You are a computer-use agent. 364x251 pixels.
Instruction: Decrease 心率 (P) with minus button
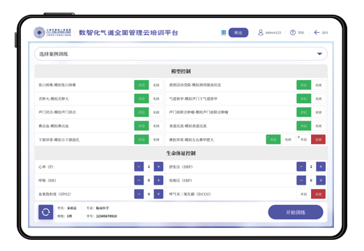[x=139, y=167]
